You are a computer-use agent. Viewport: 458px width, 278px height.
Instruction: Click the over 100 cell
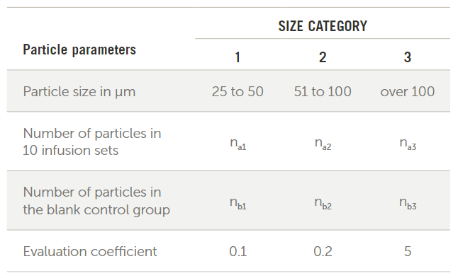tap(408, 91)
